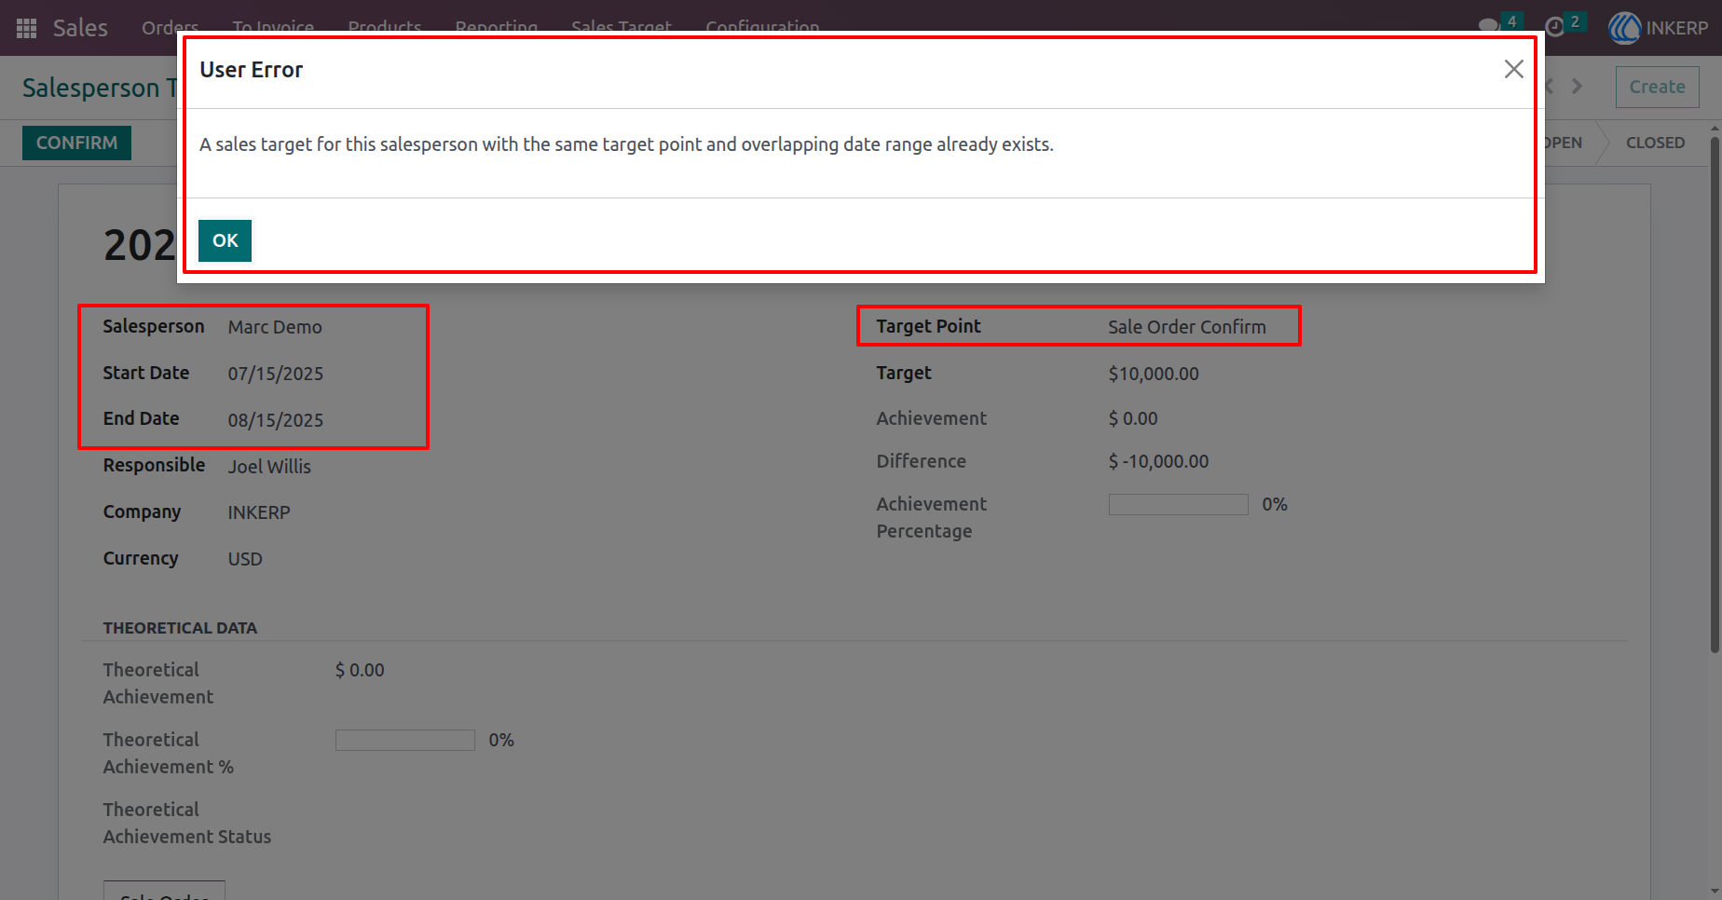Click the CONFIRM button
Screen dimensions: 1722x900
[x=76, y=143]
